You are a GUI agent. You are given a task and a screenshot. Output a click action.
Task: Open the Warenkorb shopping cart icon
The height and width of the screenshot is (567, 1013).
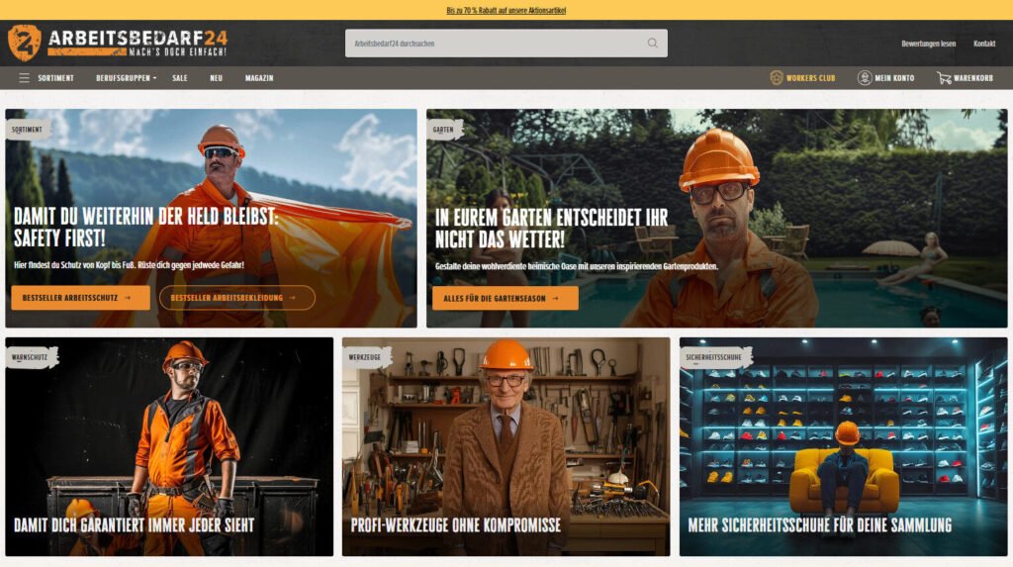tap(944, 78)
